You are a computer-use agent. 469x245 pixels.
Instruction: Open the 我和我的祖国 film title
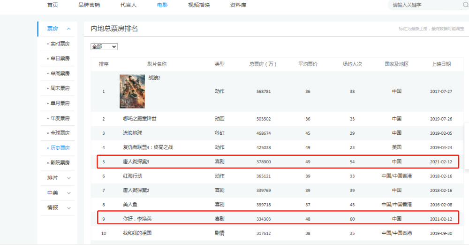click(x=137, y=233)
